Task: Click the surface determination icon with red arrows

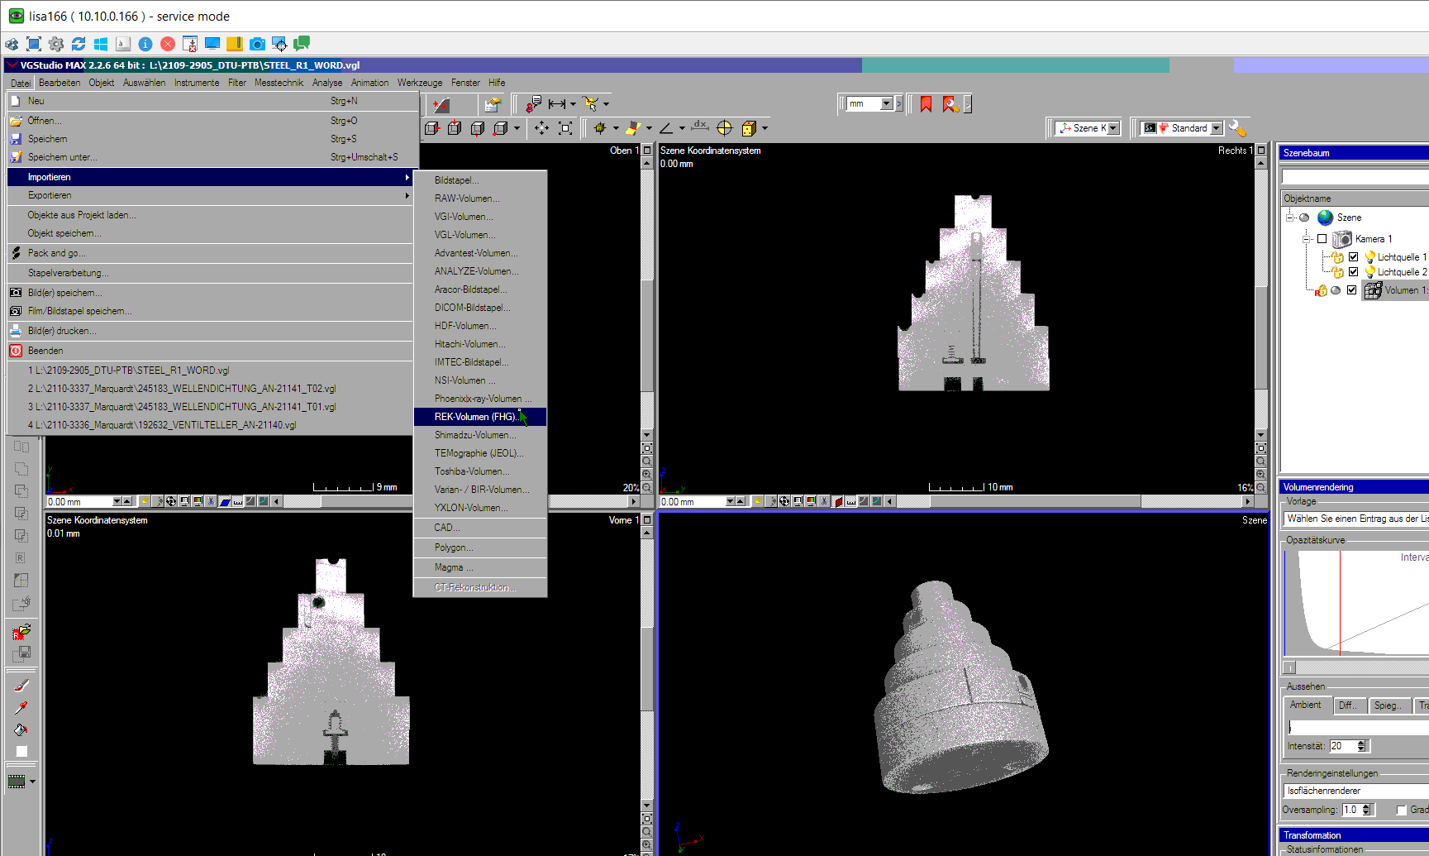Action: pyautogui.click(x=441, y=104)
